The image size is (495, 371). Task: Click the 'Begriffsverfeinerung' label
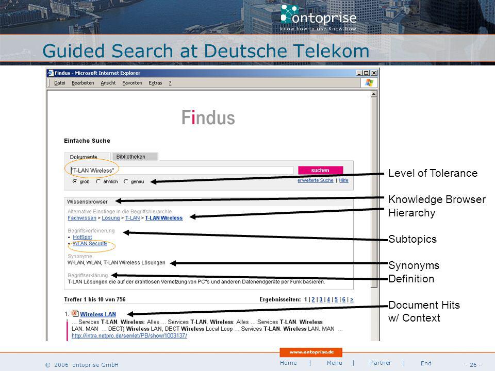[x=91, y=231]
